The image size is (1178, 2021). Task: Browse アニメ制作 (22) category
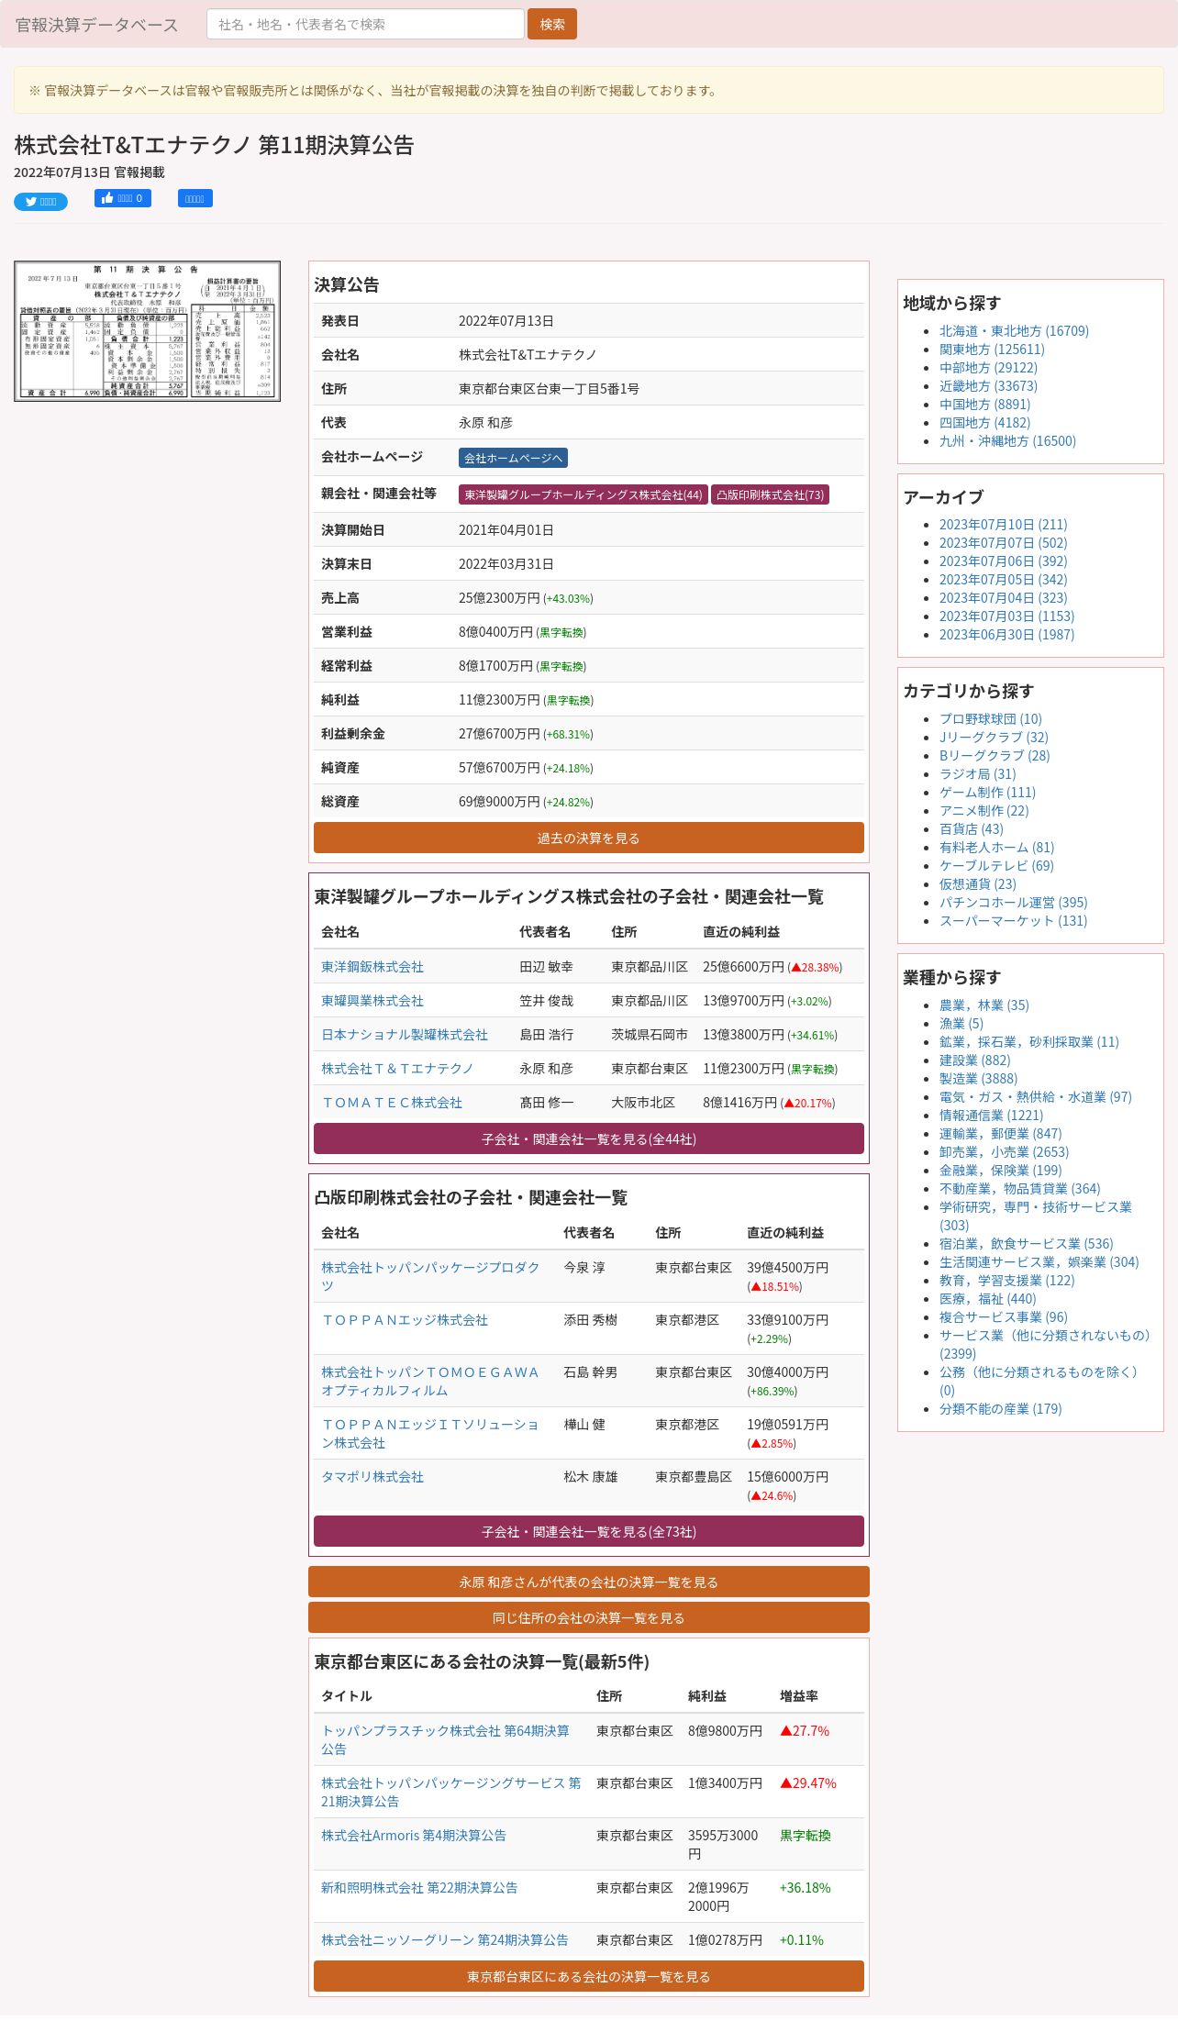984,811
